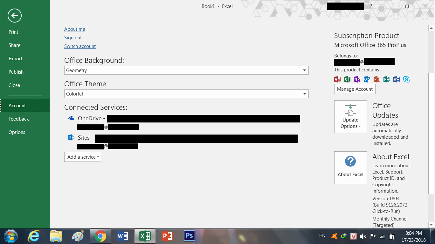
Task: Launch Internet Explorer from the taskbar
Action: [33, 236]
